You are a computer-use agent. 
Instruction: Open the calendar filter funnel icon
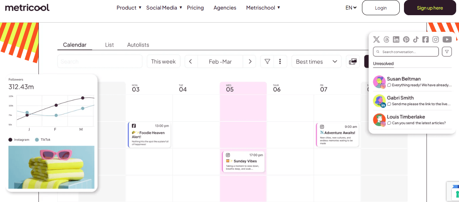pos(267,61)
